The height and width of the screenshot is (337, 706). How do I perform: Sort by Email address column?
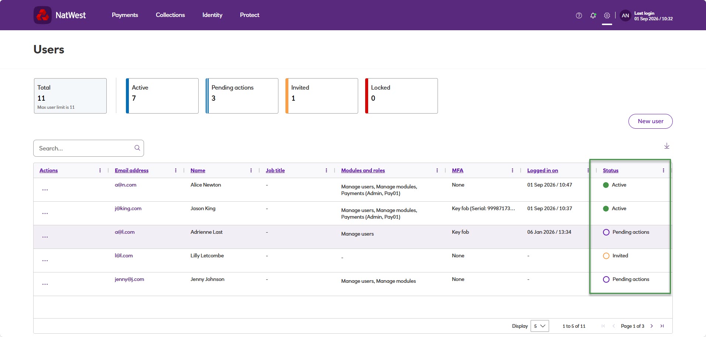pyautogui.click(x=131, y=170)
